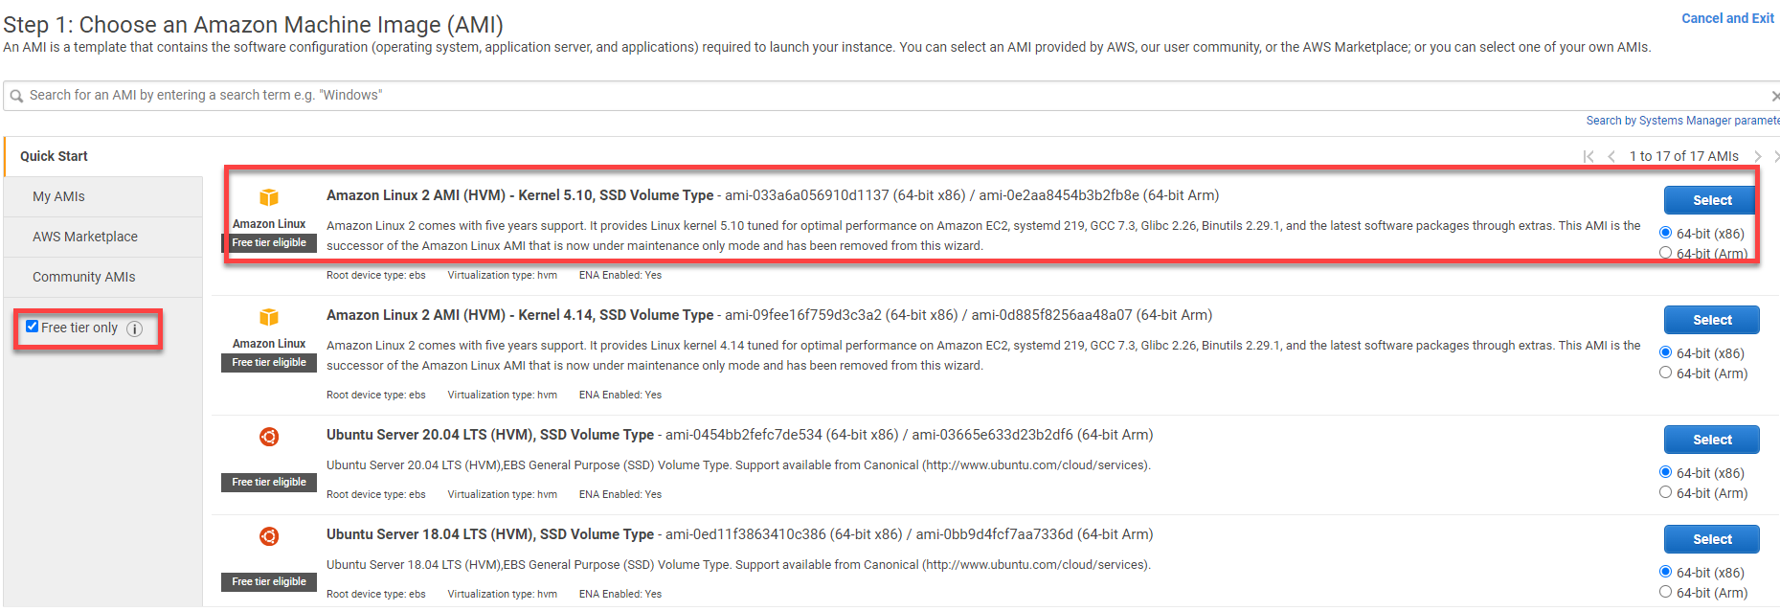Click the Step 1 Choose an AMI heading

[x=254, y=25]
